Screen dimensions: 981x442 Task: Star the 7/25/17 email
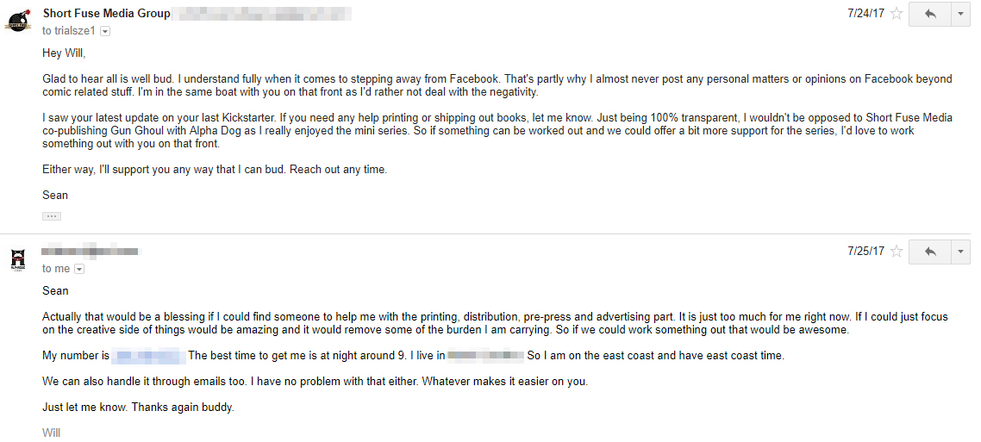897,252
